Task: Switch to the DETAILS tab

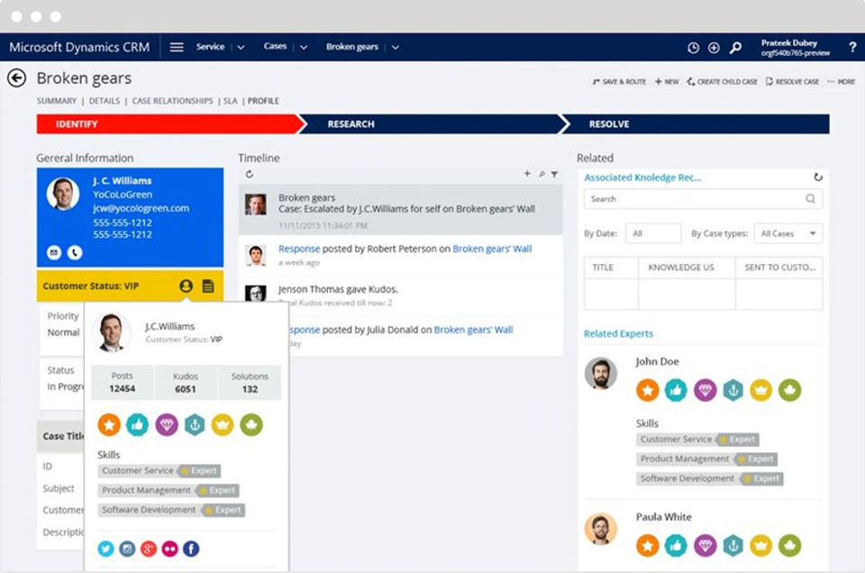Action: coord(105,101)
